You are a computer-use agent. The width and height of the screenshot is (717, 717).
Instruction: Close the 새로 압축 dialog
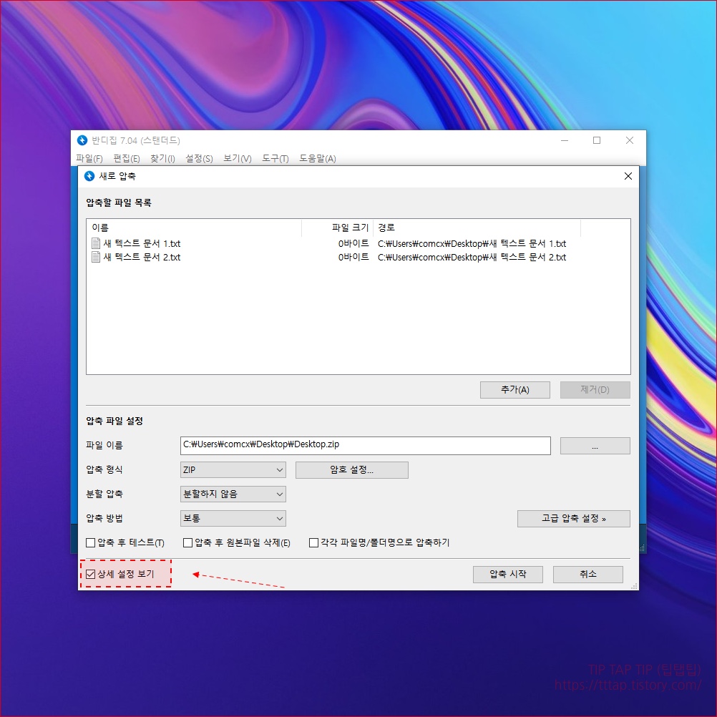coord(628,176)
